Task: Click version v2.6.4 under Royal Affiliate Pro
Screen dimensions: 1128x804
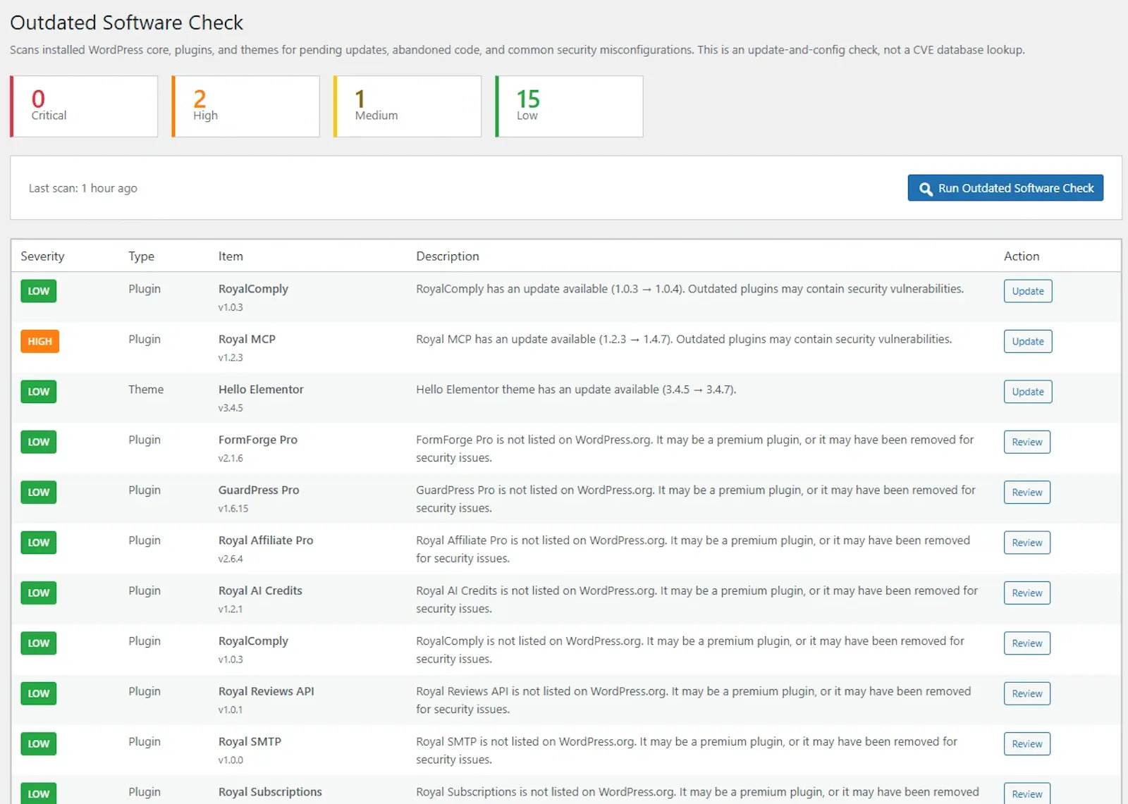Action: (x=231, y=559)
